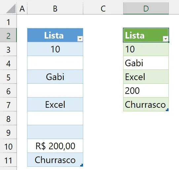Screen dimensions: 179x170
Task: Select column B header
Action: pyautogui.click(x=55, y=9)
